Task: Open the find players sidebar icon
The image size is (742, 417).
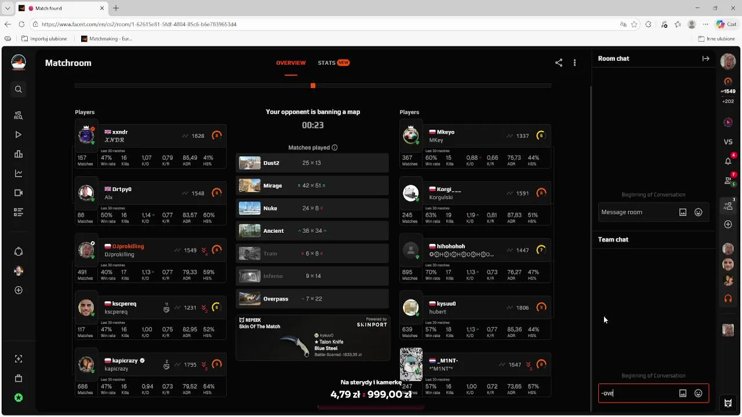Action: tap(19, 116)
